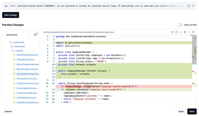
Task: Click the file icon beside LLMApiGateway.java
Action: click(14, 98)
